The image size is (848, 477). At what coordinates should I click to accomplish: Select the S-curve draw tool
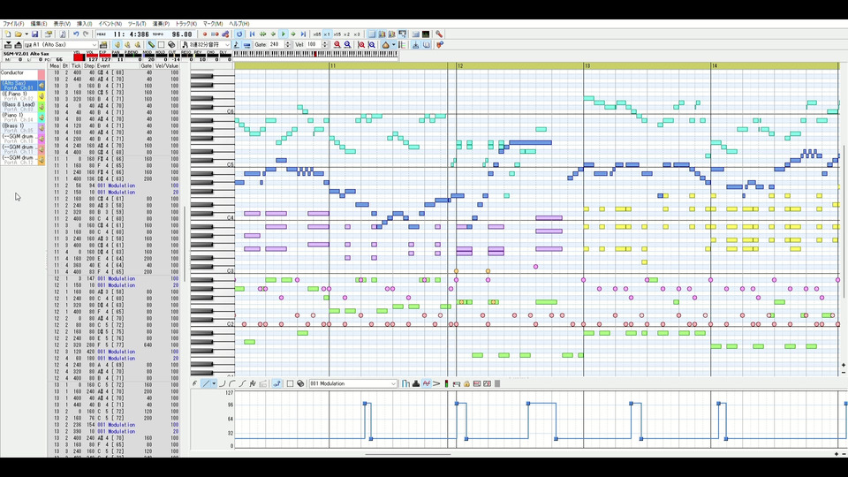(x=242, y=383)
